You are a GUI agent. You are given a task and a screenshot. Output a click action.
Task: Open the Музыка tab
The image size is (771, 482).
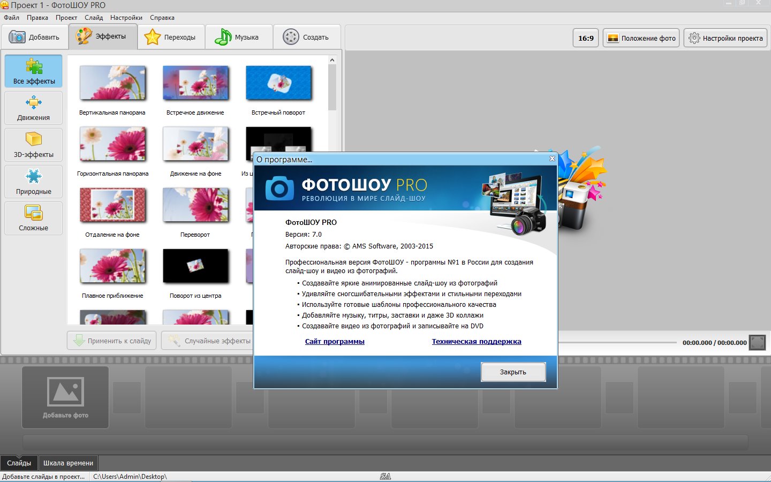[237, 37]
